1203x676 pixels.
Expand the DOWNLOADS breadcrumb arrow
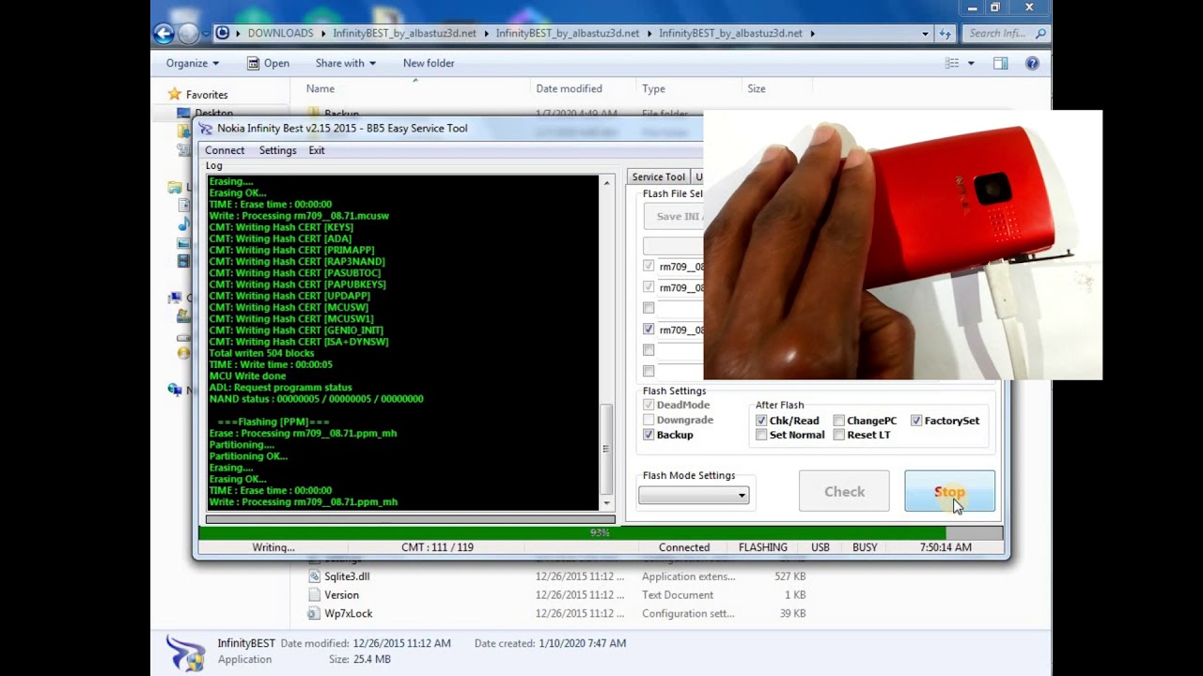point(323,33)
